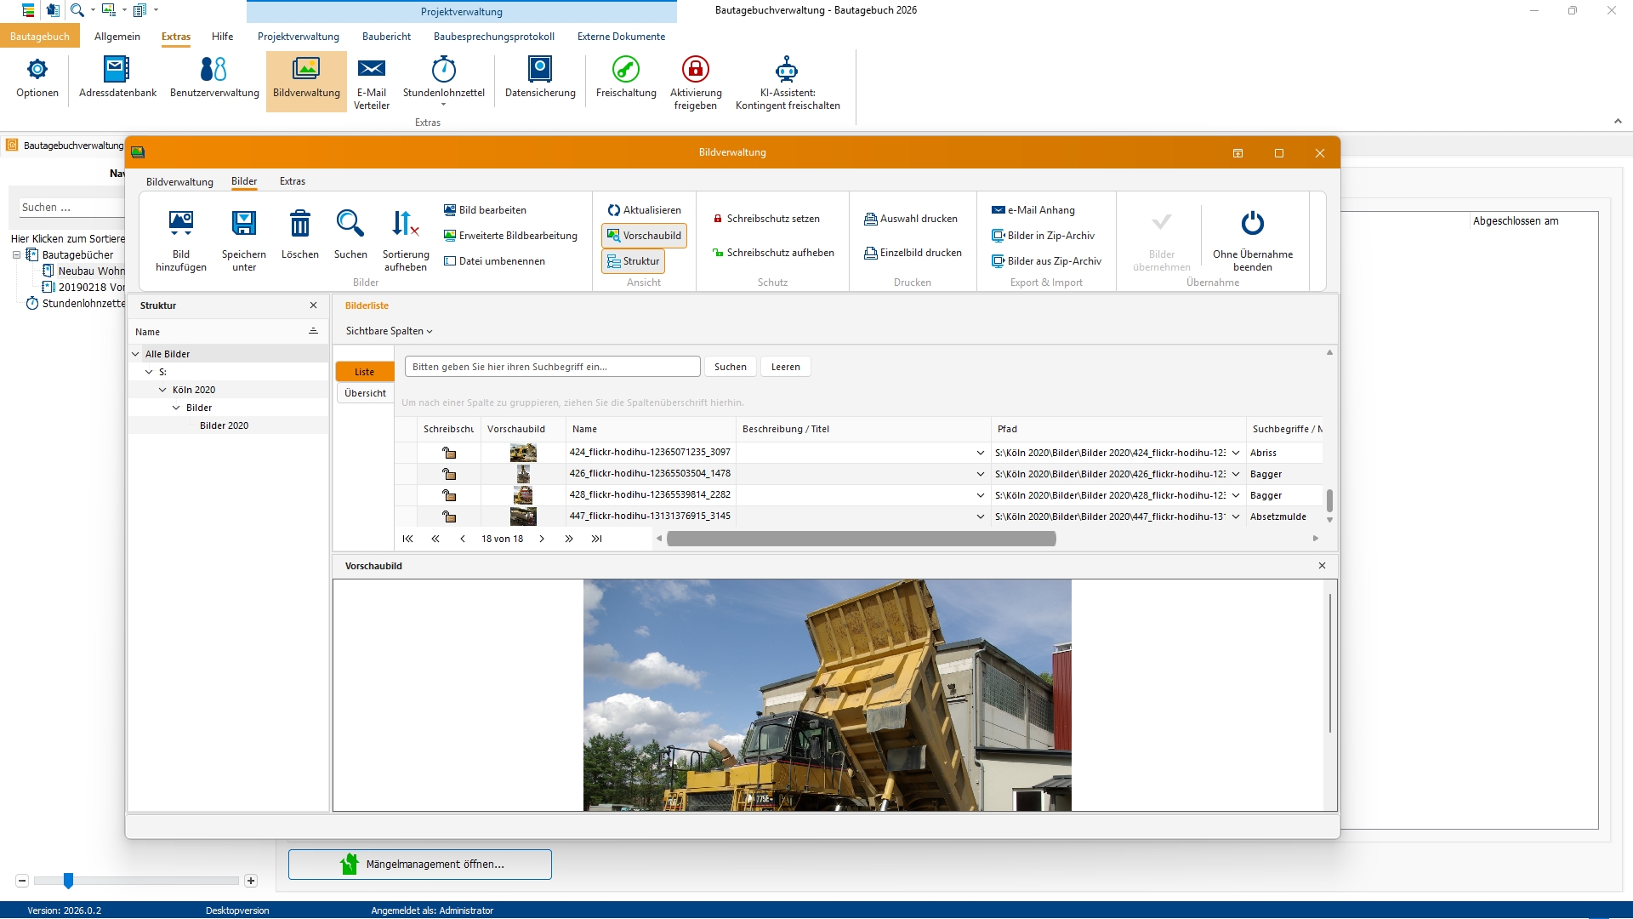Switch to the Übersicht view tab
This screenshot has width=1633, height=919.
(x=365, y=393)
